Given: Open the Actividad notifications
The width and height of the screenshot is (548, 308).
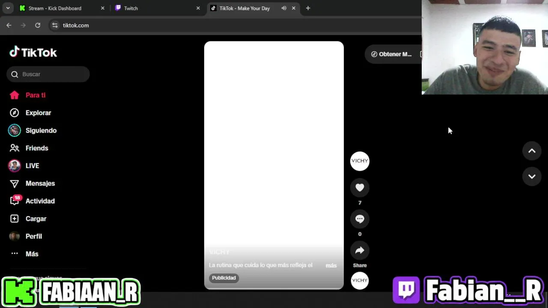Looking at the screenshot, I should click(x=40, y=201).
